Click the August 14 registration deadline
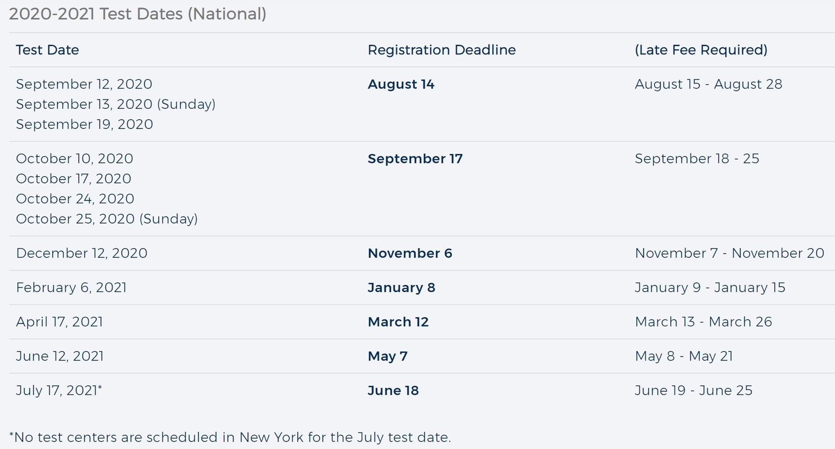 point(401,84)
